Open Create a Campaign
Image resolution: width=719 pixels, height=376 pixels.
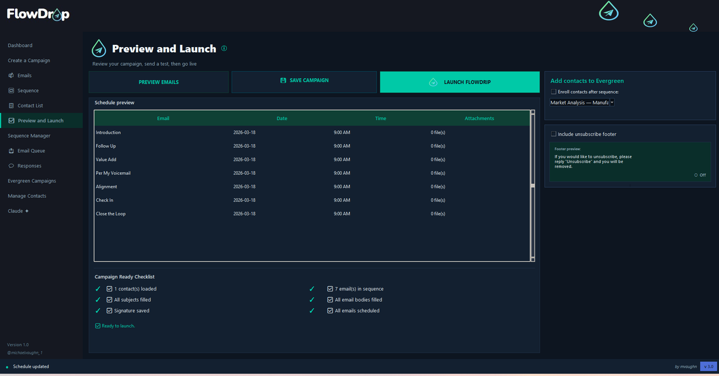coord(29,60)
